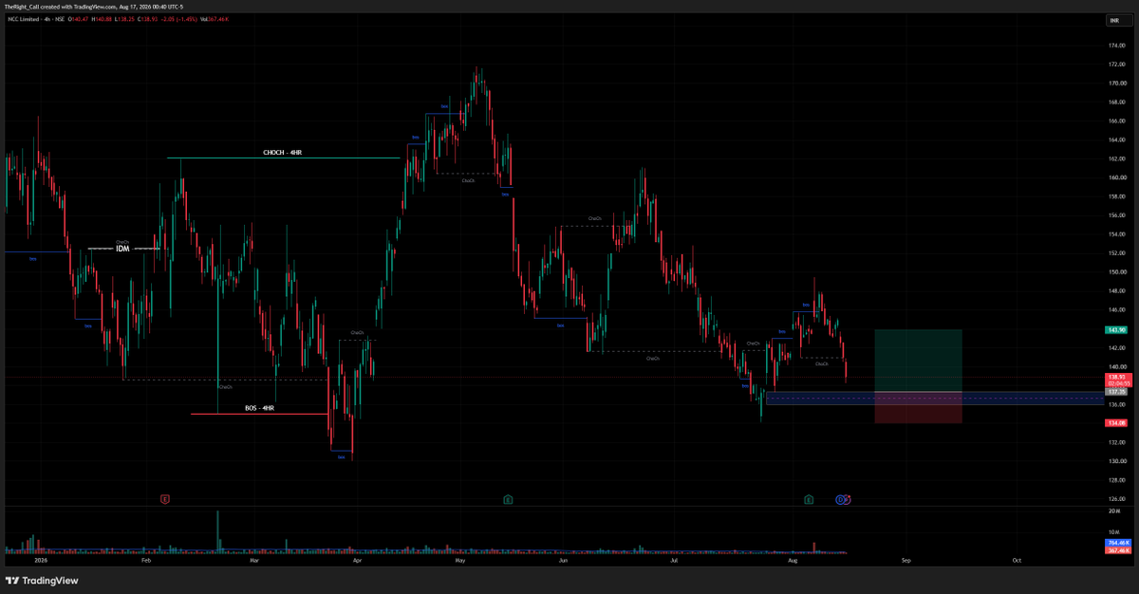This screenshot has width=1139, height=594.
Task: Click the red stop-loss zone of long position
Action: (x=918, y=407)
